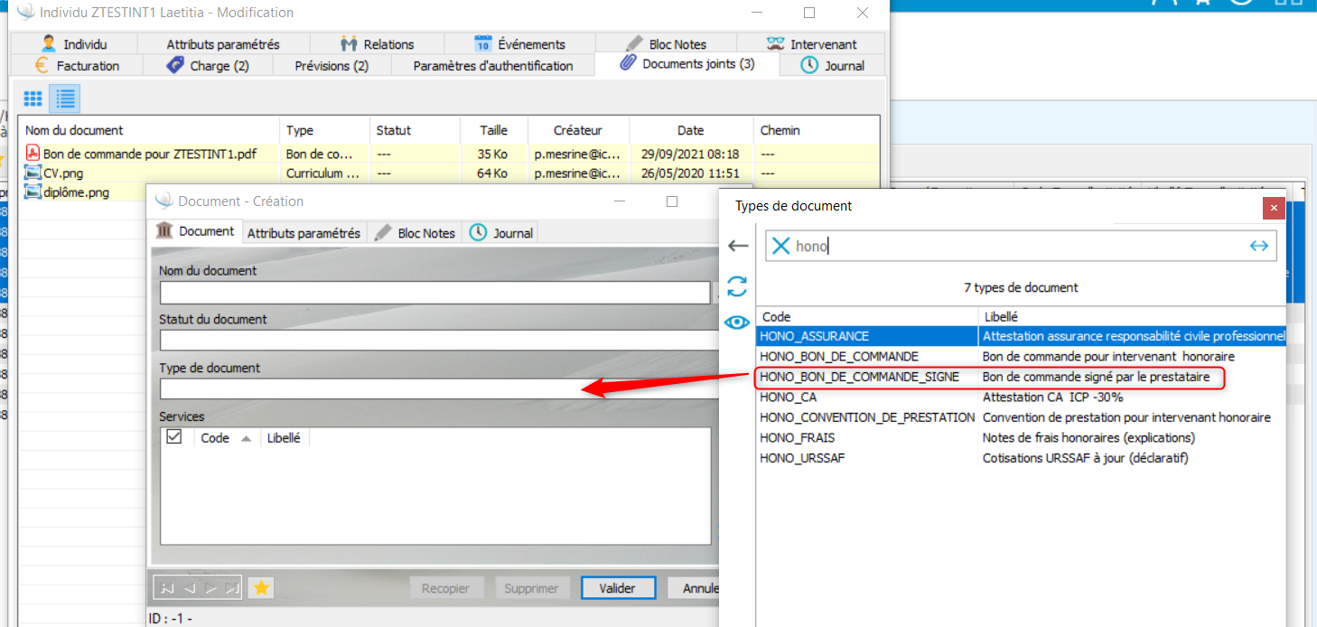Viewport: 1317px width, 627px height.
Task: Toggle the eye visibility icon
Action: click(x=737, y=323)
